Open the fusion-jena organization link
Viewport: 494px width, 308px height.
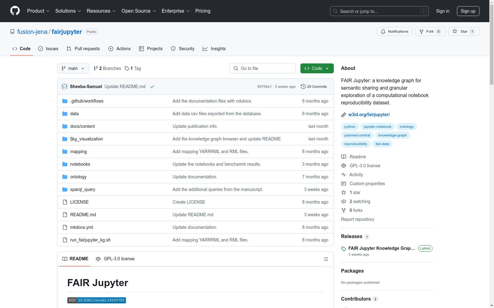pyautogui.click(x=32, y=32)
